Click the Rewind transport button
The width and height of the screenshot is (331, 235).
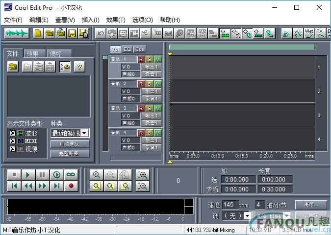click(x=28, y=186)
